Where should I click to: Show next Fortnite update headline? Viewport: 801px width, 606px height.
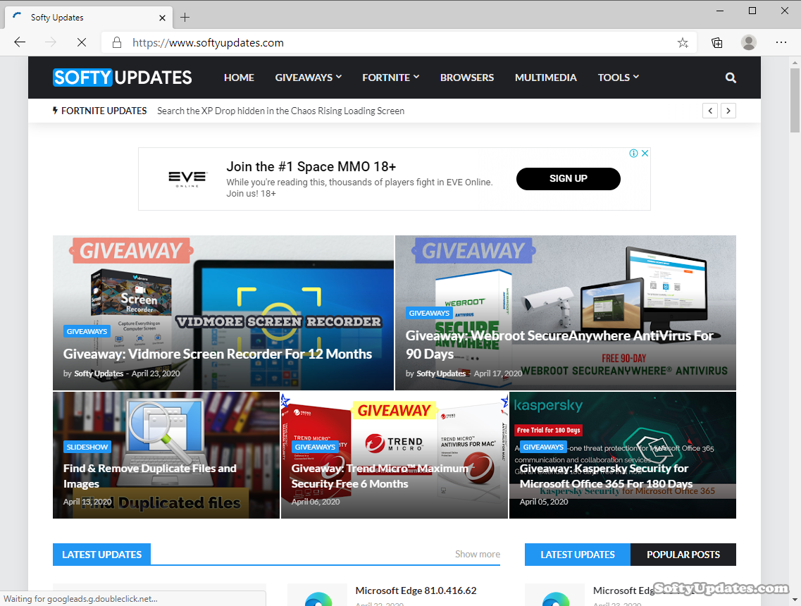[x=728, y=111]
